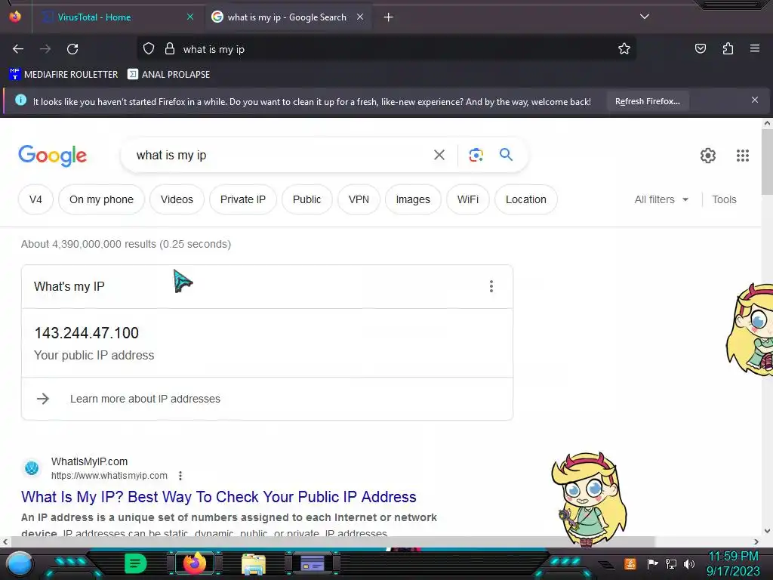
Task: Click the horizontal page scrollbar
Action: pos(333,541)
